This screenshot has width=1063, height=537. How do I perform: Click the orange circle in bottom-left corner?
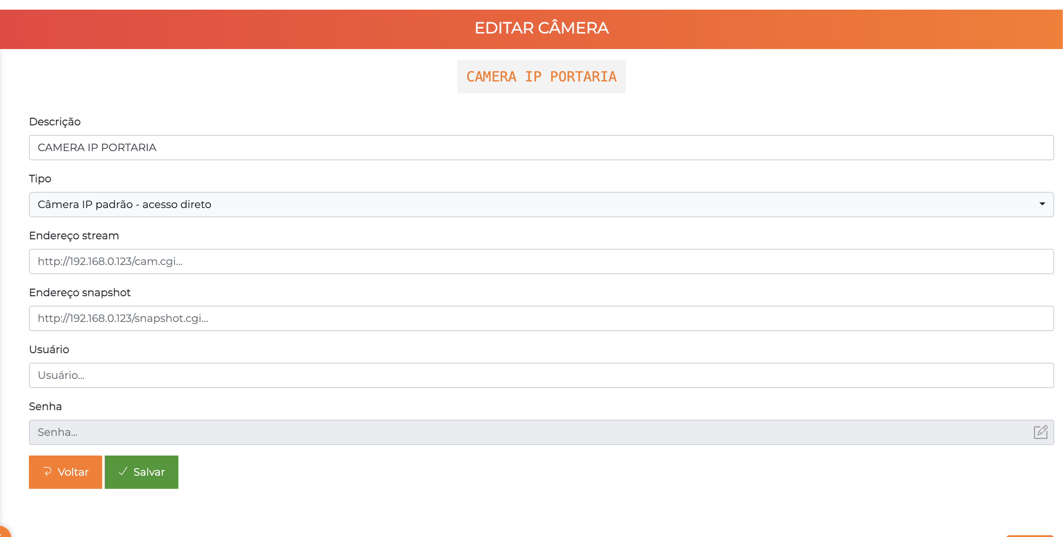[4, 532]
